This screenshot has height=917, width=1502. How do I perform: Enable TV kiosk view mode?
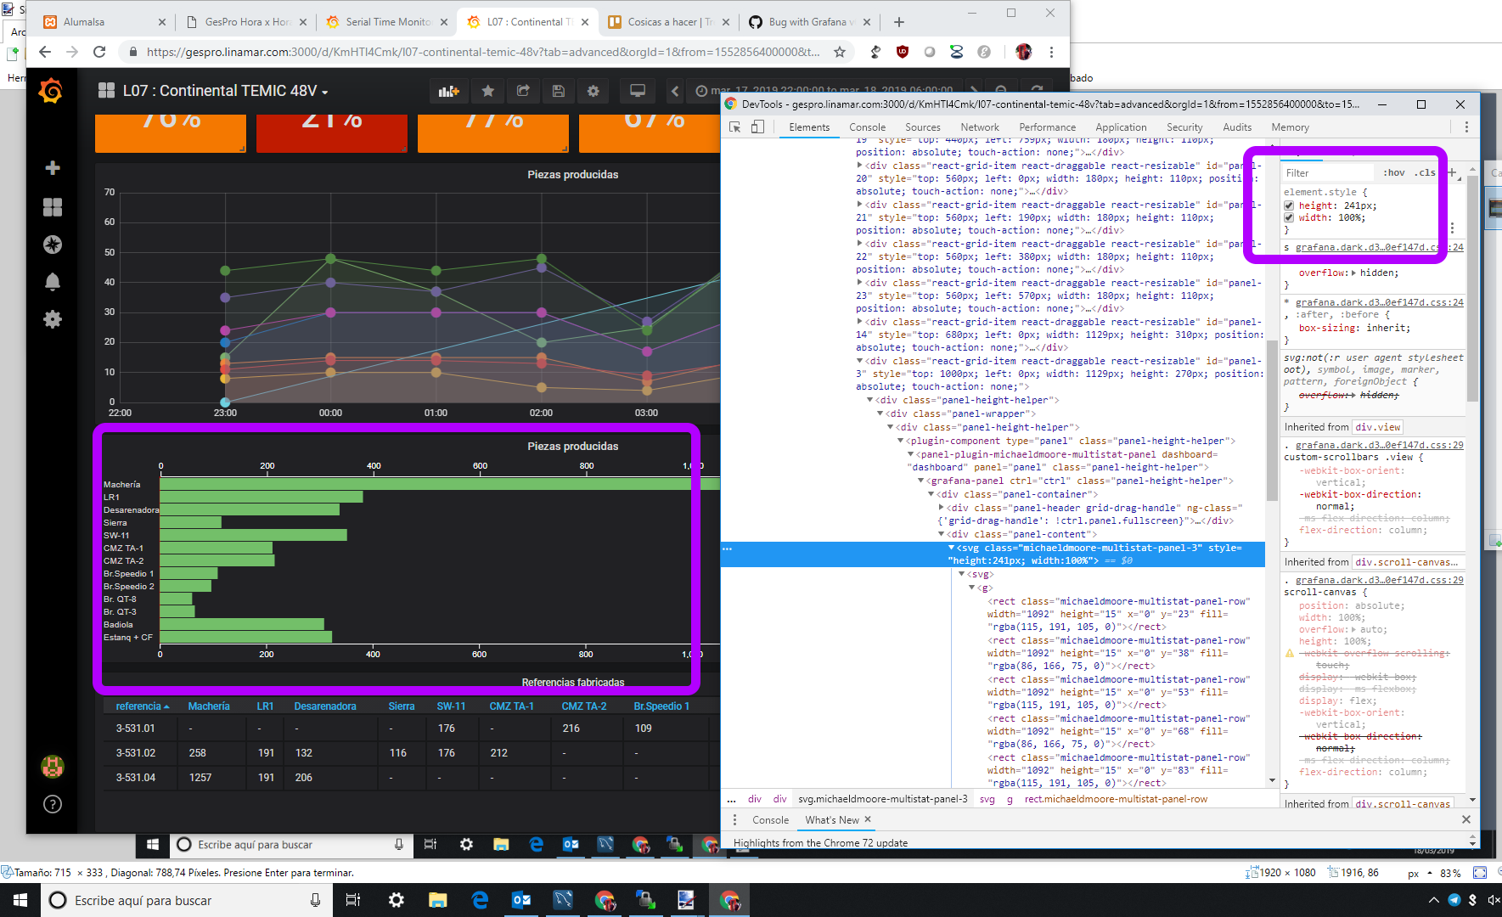[x=637, y=91]
